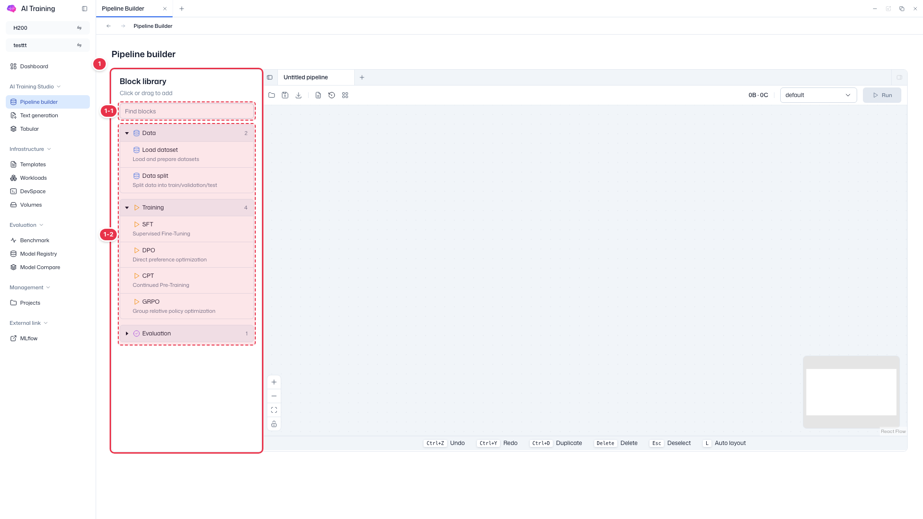Collapse the Infrastructure sidebar section

pos(30,149)
